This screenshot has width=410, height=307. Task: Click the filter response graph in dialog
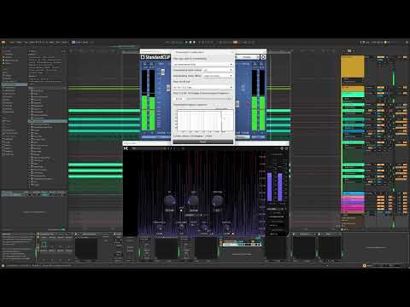click(205, 121)
